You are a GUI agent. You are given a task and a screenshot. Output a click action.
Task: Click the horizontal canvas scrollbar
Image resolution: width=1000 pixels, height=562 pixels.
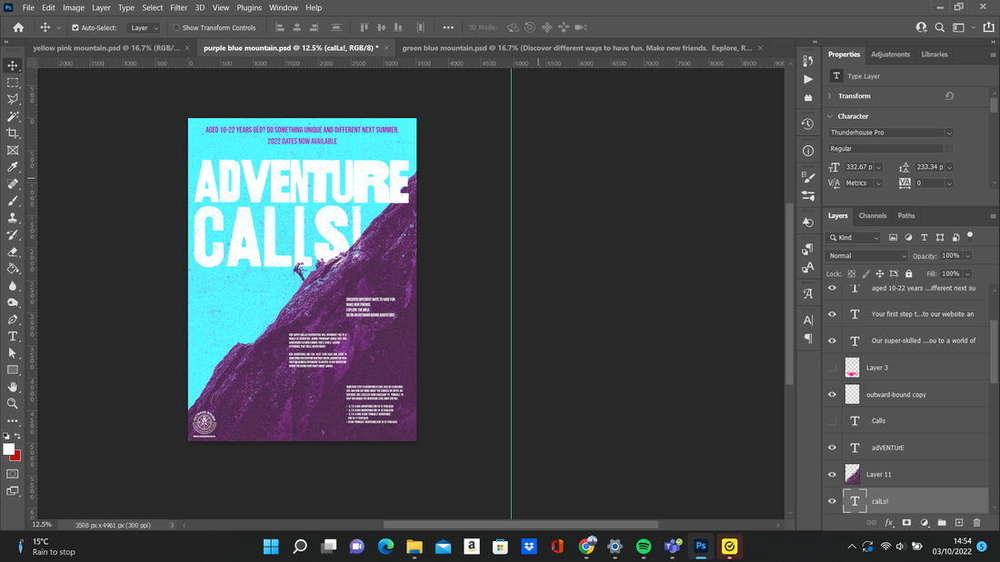520,525
